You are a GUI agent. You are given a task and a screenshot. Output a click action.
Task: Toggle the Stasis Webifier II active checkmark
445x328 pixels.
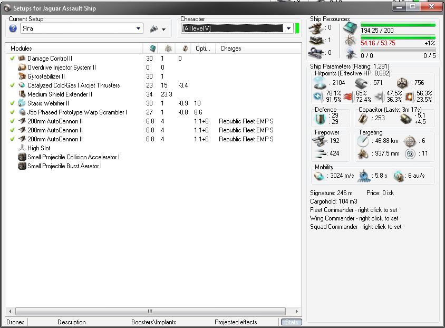[12, 103]
